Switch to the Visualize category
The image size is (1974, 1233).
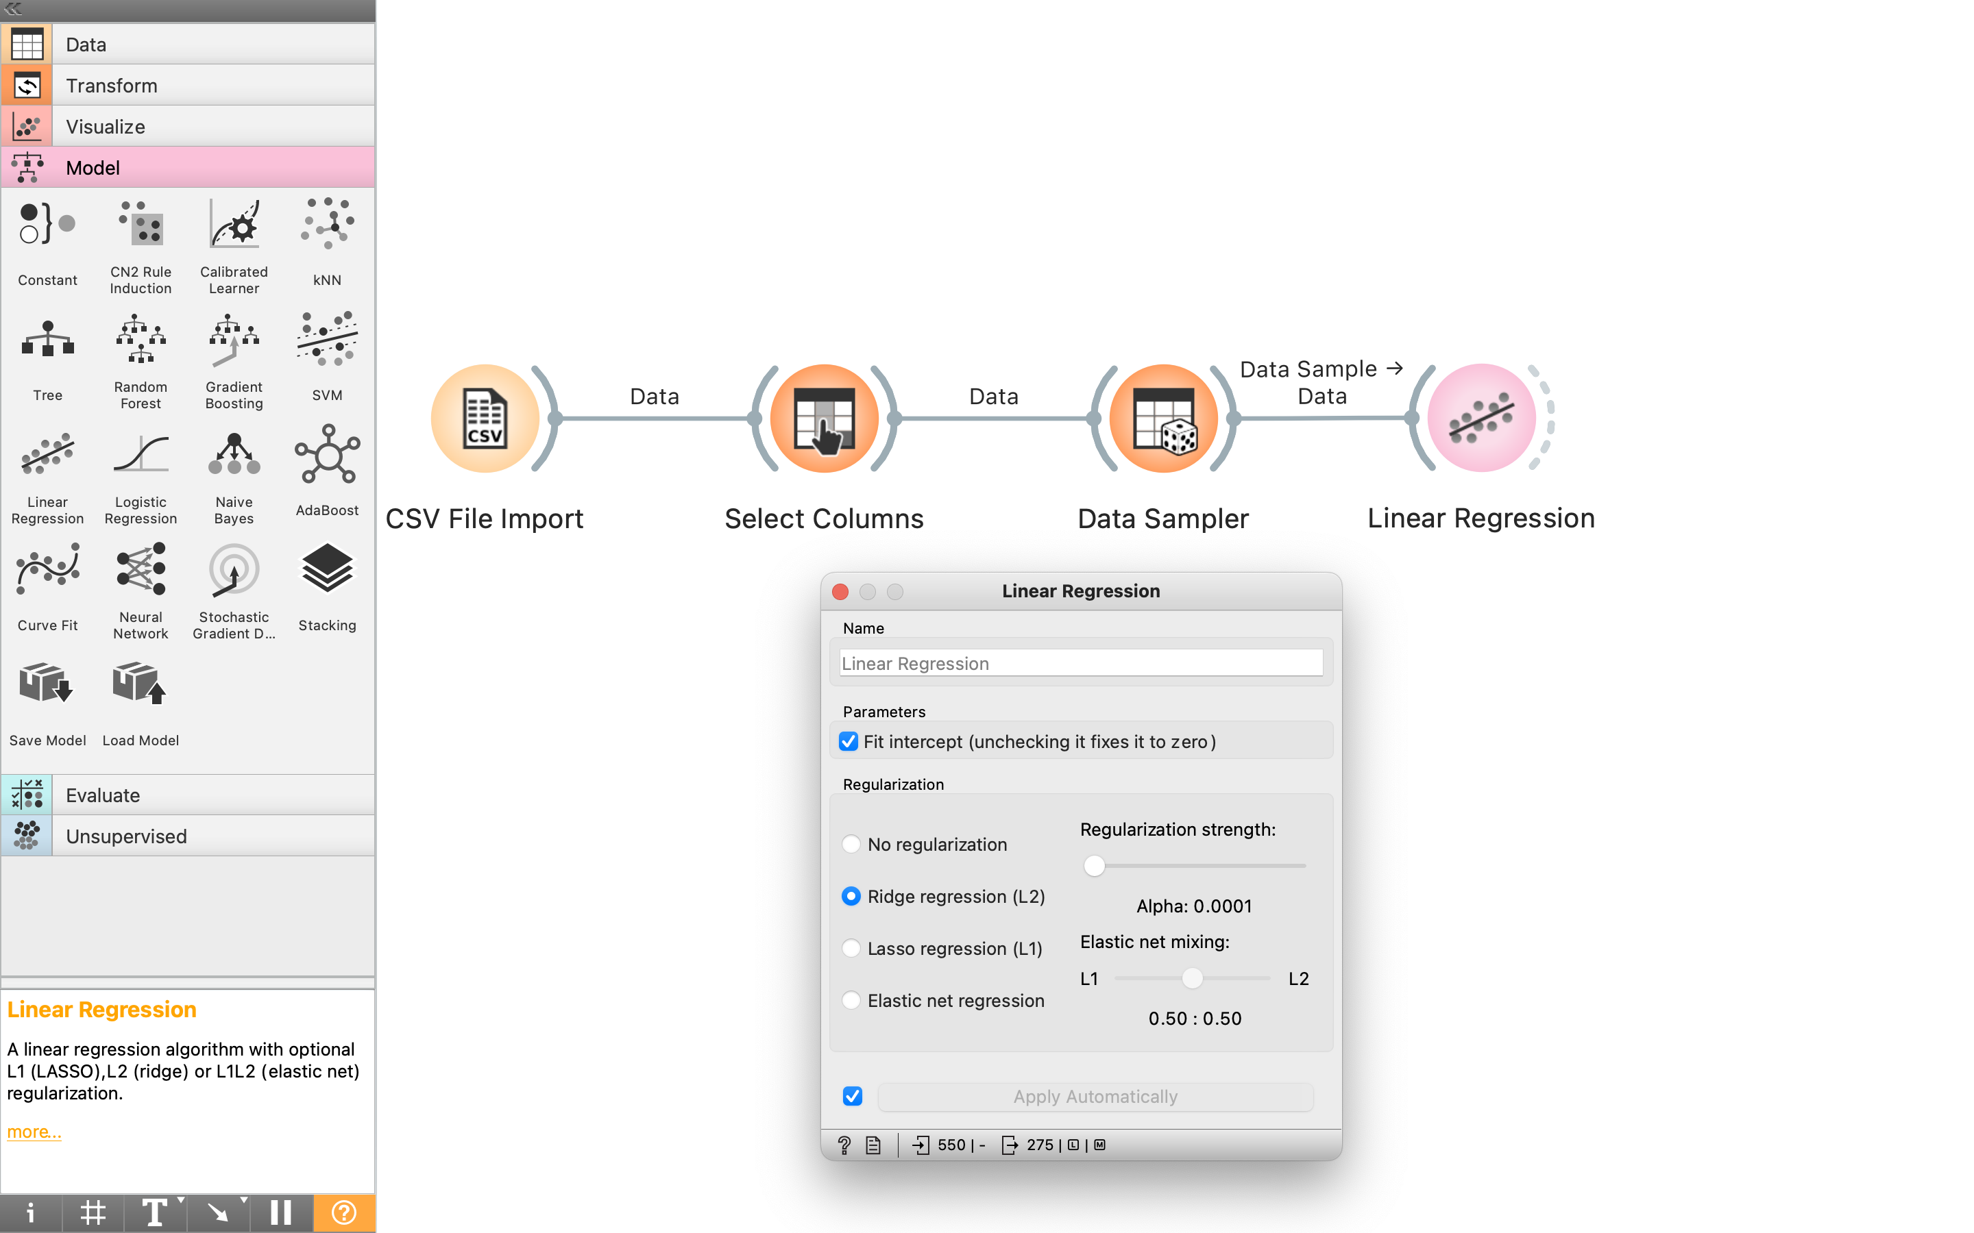pyautogui.click(x=188, y=127)
